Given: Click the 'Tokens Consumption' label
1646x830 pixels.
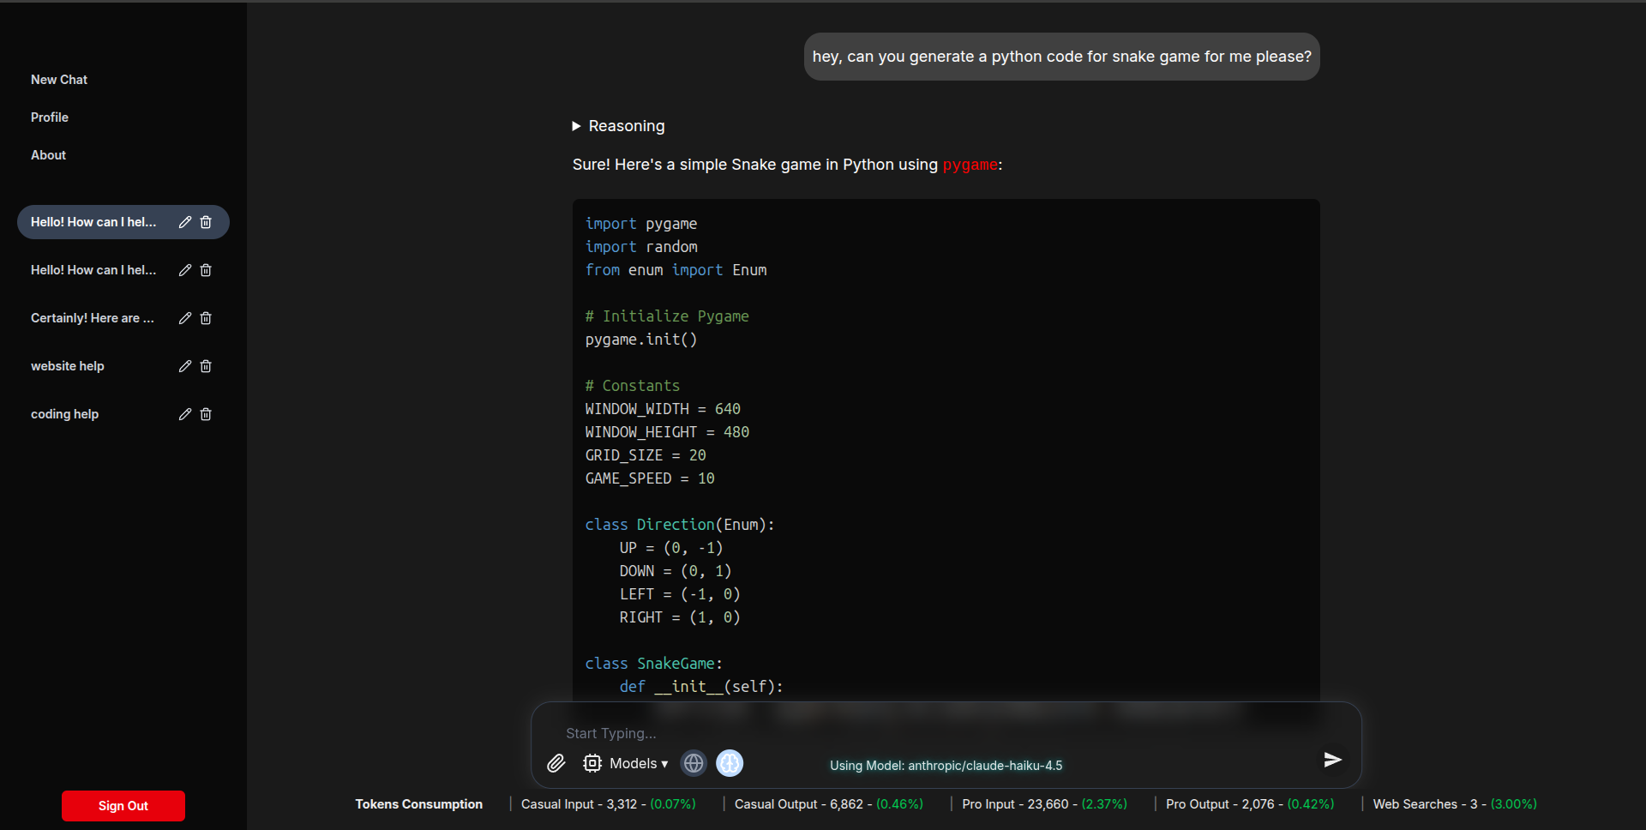Looking at the screenshot, I should point(419,804).
